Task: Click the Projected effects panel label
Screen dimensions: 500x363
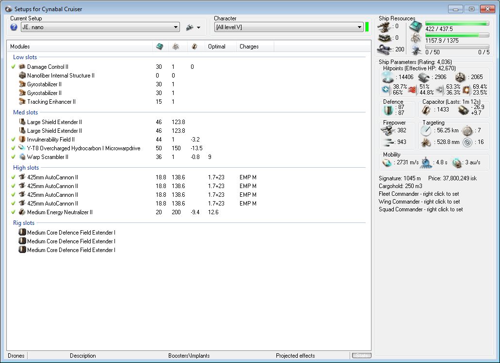Action: coord(295,356)
